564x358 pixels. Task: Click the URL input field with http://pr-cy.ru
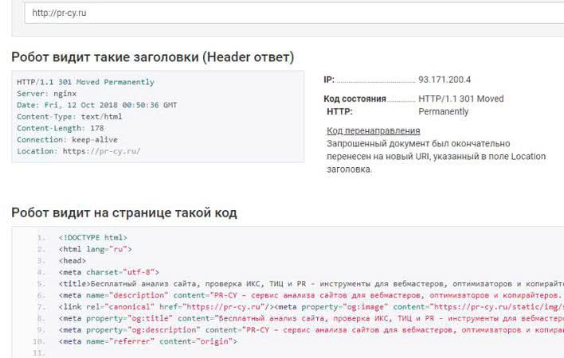coord(287,14)
